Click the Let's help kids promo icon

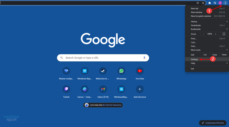(x=87, y=105)
